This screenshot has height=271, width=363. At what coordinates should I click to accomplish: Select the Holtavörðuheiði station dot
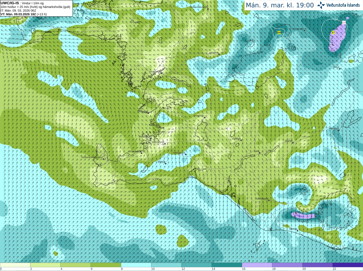pos(208,9)
